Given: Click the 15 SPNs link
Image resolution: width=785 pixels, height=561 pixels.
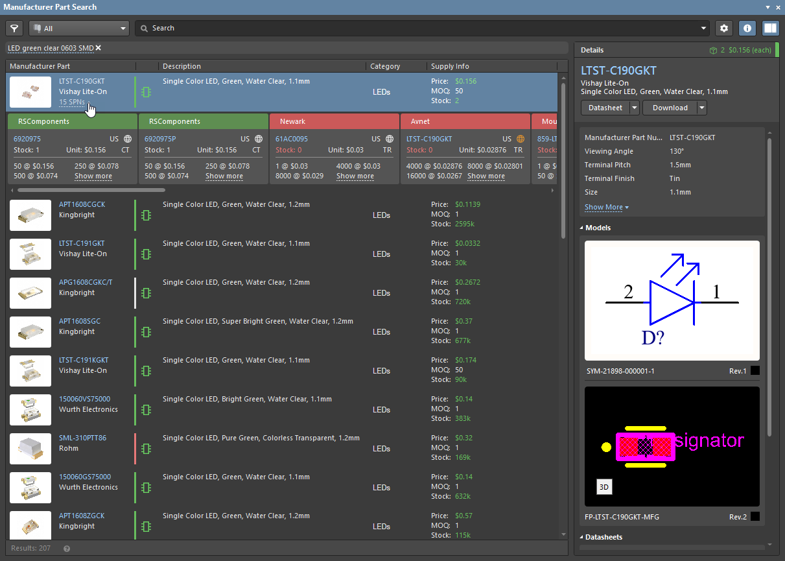Looking at the screenshot, I should pyautogui.click(x=71, y=102).
